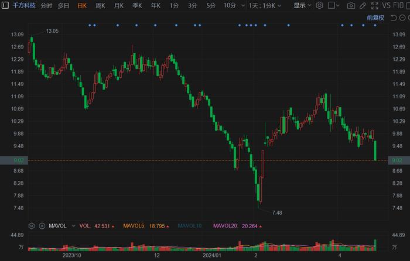Viewport: 410px width, 261px height.
Task: Expand the MAVOL indicator chooser arrow
Action: 73,226
